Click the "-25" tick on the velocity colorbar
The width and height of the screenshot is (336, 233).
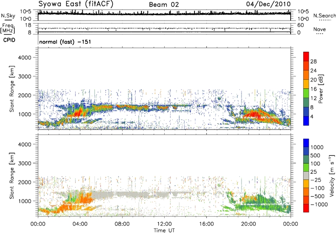point(316,180)
